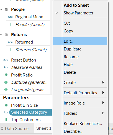The width and height of the screenshot is (113, 135).
Task: Click the calculated Abc icon beside Reset Button
Action: tap(6, 60)
